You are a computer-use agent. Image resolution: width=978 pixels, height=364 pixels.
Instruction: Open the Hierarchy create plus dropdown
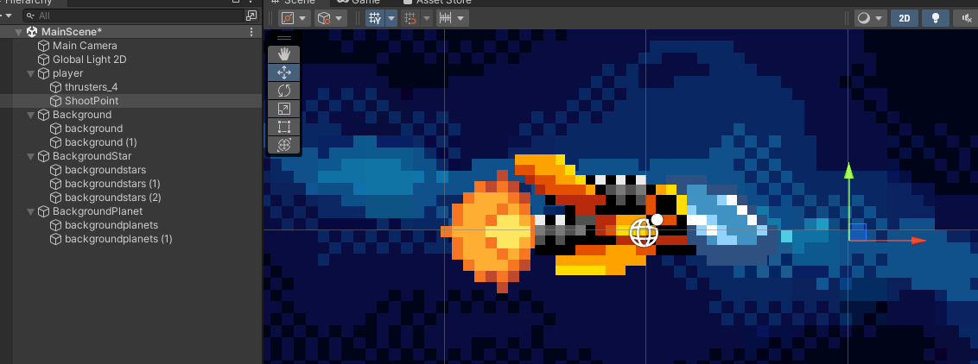(x=6, y=16)
